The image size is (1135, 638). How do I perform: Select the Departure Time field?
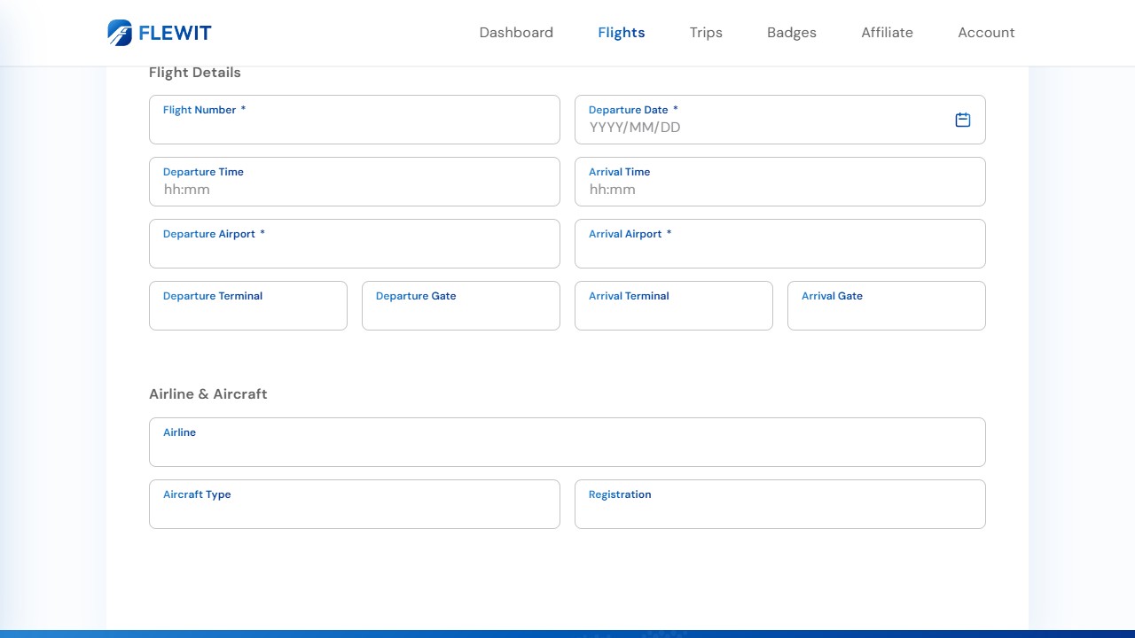[355, 182]
